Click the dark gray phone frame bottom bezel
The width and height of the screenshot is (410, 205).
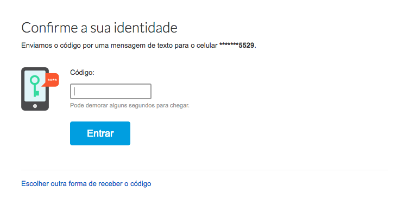click(35, 106)
